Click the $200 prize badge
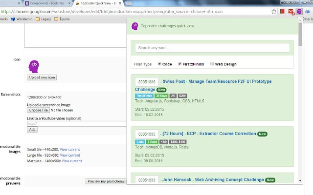The width and height of the screenshot is (313, 195). click(182, 96)
